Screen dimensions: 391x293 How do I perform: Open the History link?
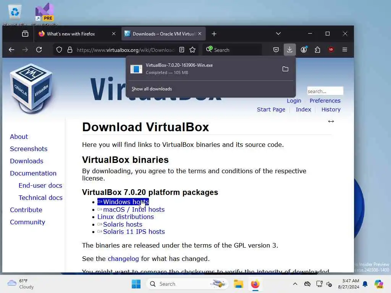pos(331,109)
